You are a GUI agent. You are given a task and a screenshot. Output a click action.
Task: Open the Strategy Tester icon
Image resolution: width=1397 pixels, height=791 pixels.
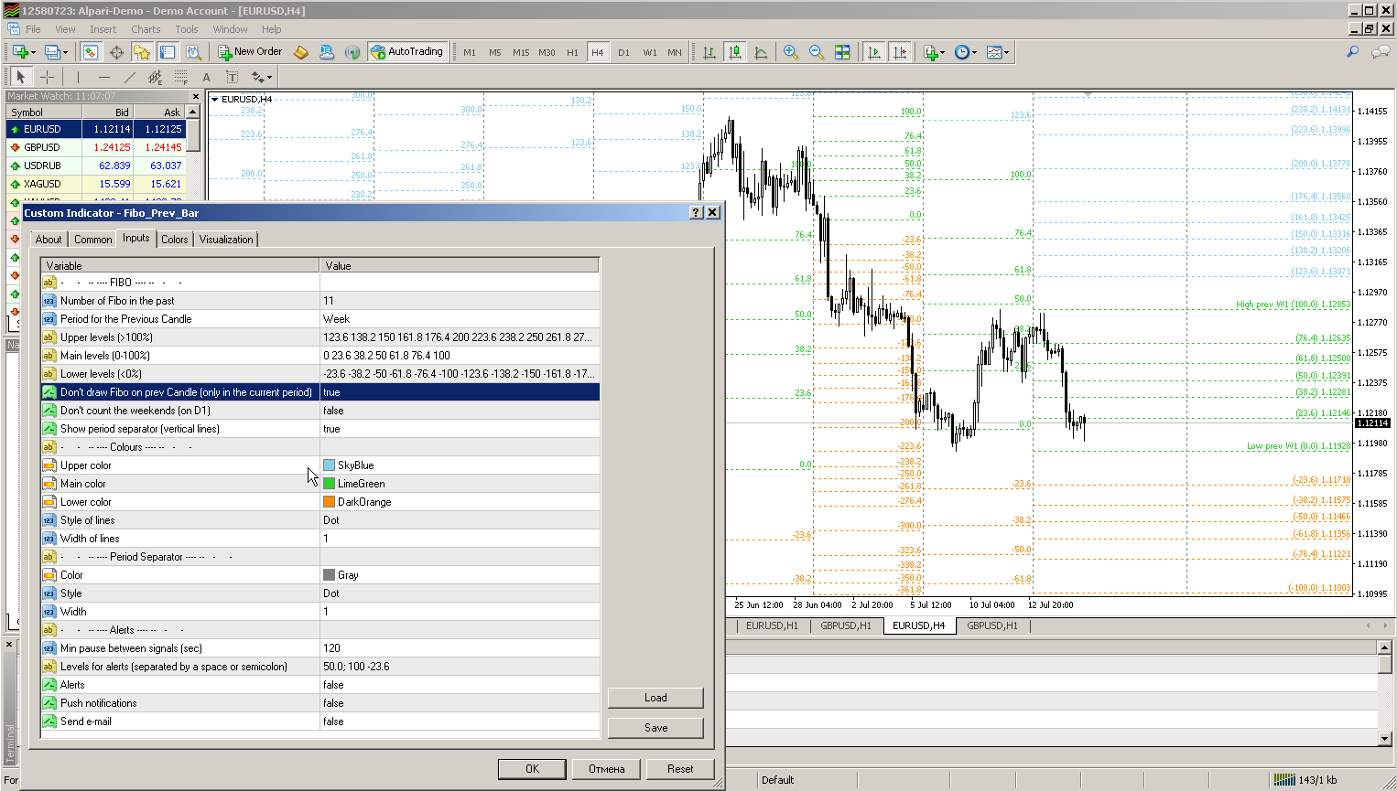193,52
